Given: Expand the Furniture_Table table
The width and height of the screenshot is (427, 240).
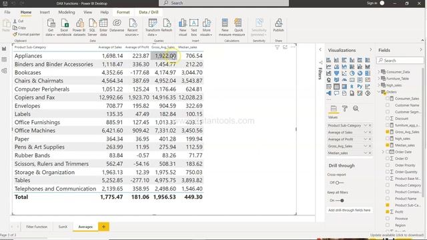Looking at the screenshot, I should click(x=379, y=79).
